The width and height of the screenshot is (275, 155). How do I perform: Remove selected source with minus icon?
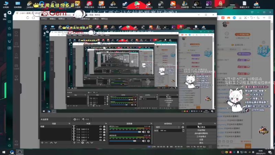pyautogui.click(x=78, y=143)
